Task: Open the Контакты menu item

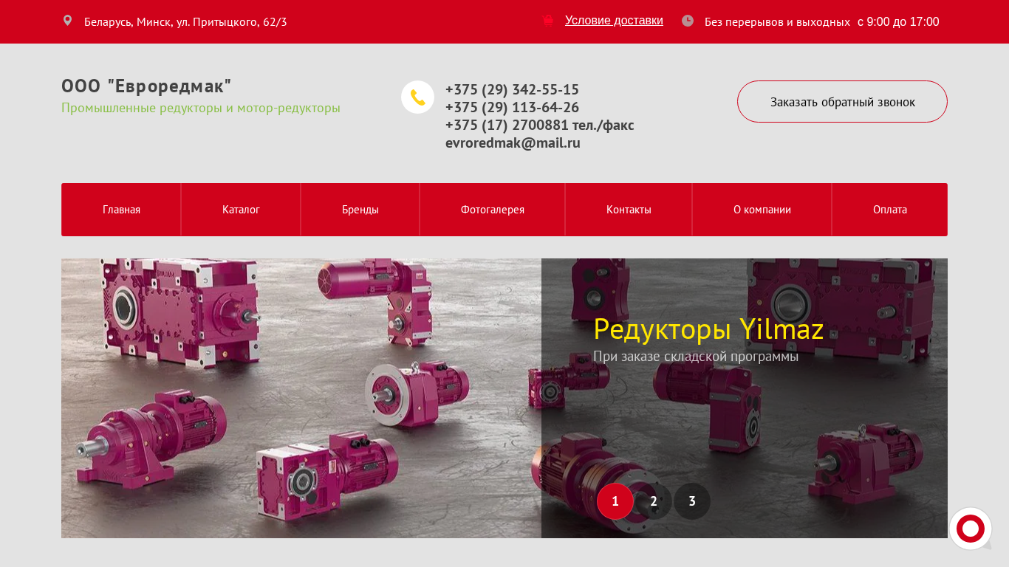Action: coord(629,210)
